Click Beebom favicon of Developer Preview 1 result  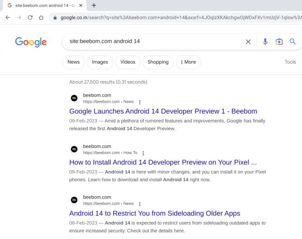pos(74,98)
